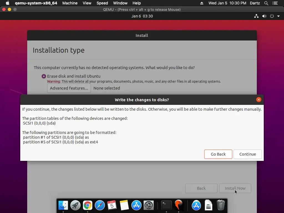Expand Ubuntu system menu arrow
Viewport: 284px width, 213px height.
(x=278, y=16)
